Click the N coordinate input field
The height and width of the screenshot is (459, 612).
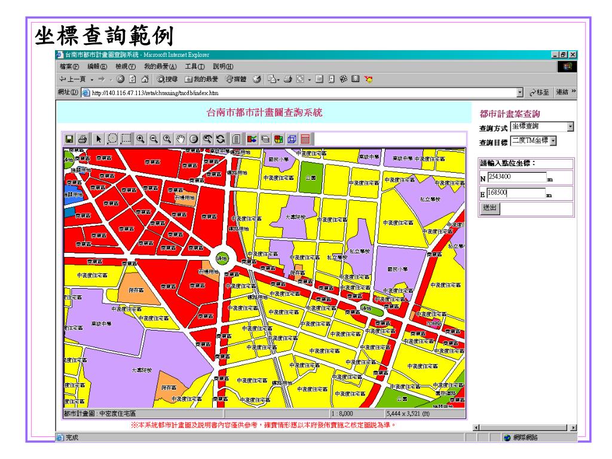[x=517, y=177]
